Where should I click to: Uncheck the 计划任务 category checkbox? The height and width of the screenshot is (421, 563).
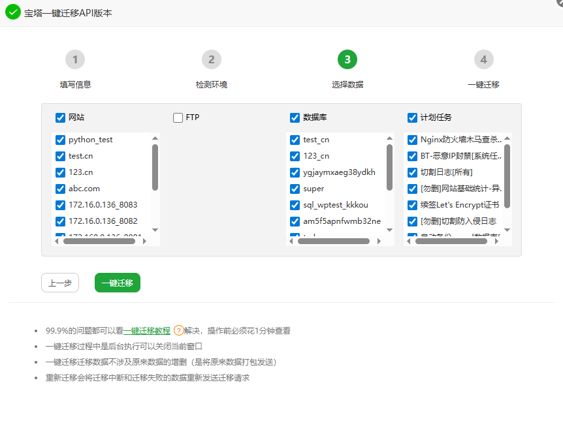[x=412, y=117]
